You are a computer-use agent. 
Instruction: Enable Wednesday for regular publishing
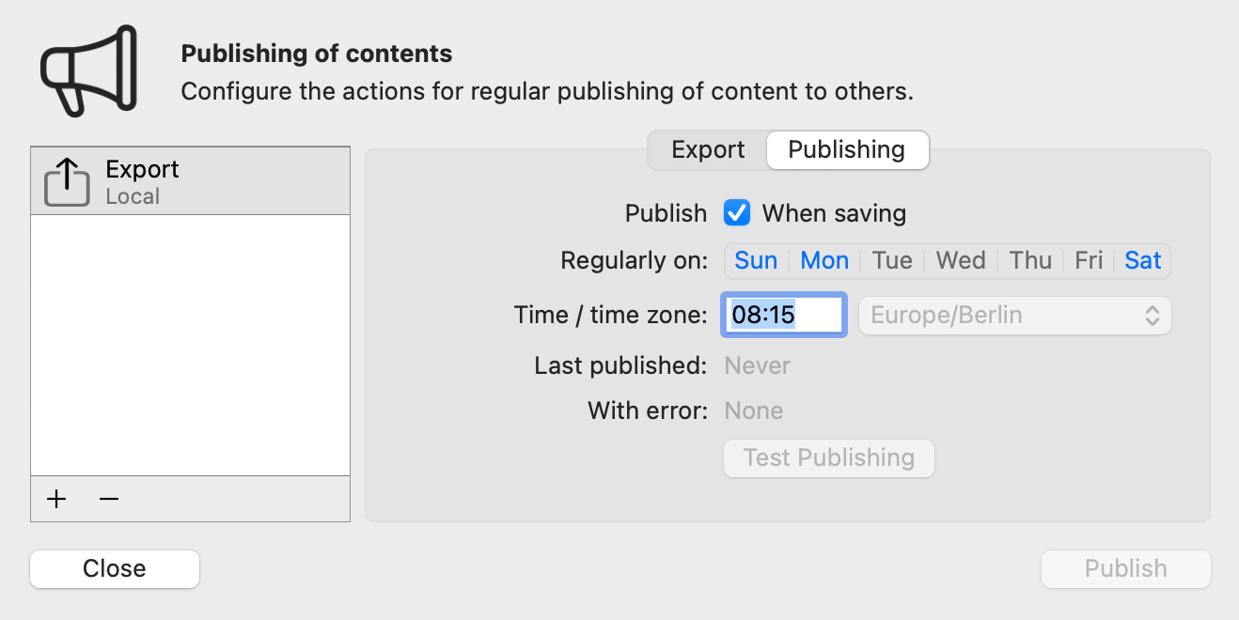tap(961, 260)
